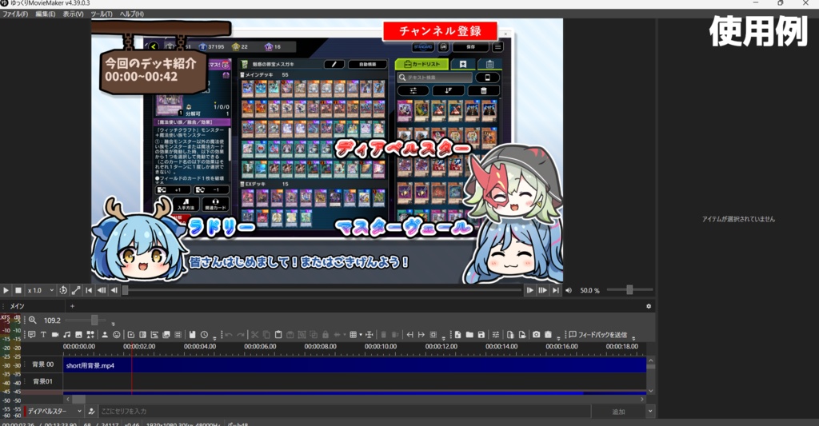Click the delete trash icon
Screen dimensions: 819x426
point(383,335)
